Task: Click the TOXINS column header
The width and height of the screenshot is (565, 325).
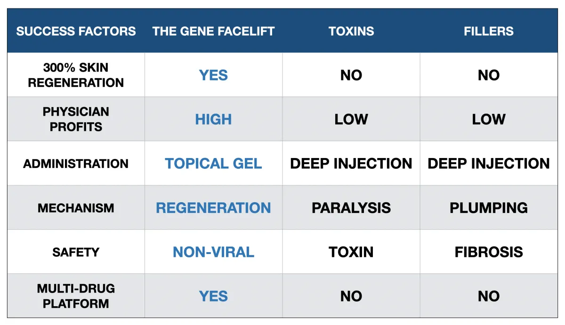Action: [x=351, y=32]
